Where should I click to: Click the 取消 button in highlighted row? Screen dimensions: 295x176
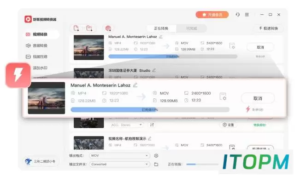coord(258,98)
